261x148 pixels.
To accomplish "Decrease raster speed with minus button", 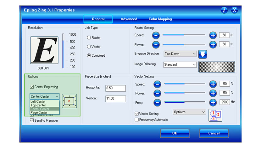I will point(157,35).
